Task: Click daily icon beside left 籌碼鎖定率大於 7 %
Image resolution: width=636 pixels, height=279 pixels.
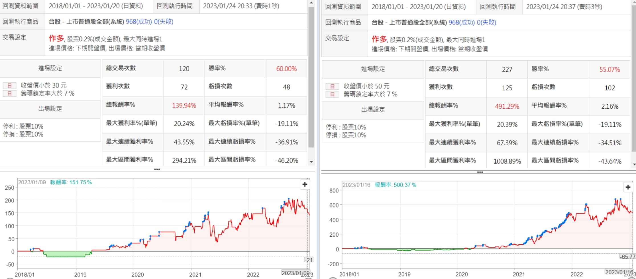Action: tap(9, 93)
